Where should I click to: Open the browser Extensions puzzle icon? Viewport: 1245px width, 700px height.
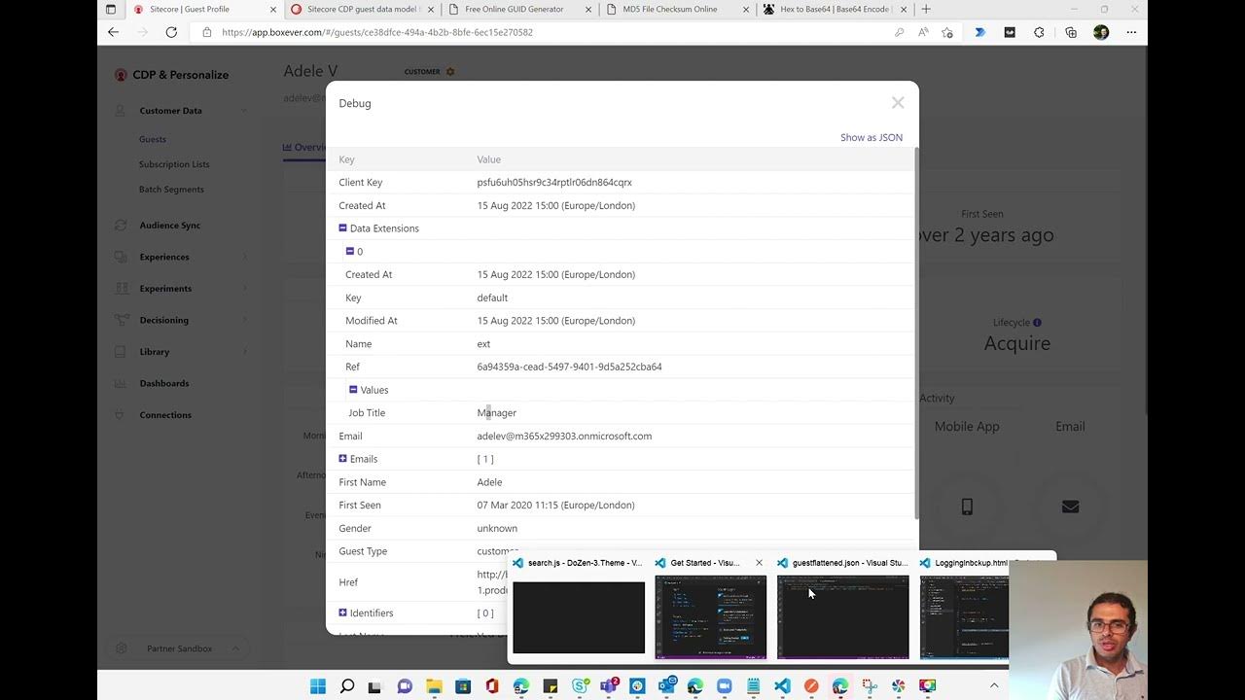[x=1039, y=32]
